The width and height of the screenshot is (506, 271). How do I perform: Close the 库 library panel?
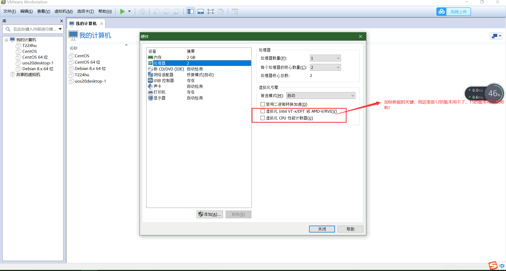pos(61,21)
